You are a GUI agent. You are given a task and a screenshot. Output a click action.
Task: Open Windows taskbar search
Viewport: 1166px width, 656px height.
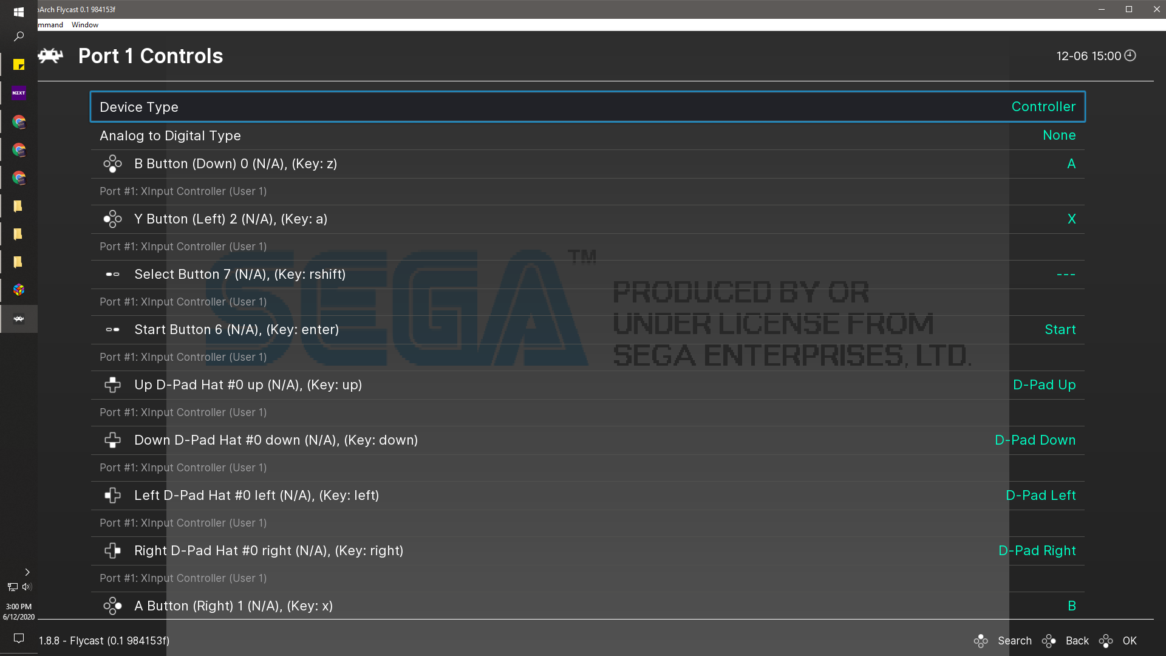tap(19, 36)
